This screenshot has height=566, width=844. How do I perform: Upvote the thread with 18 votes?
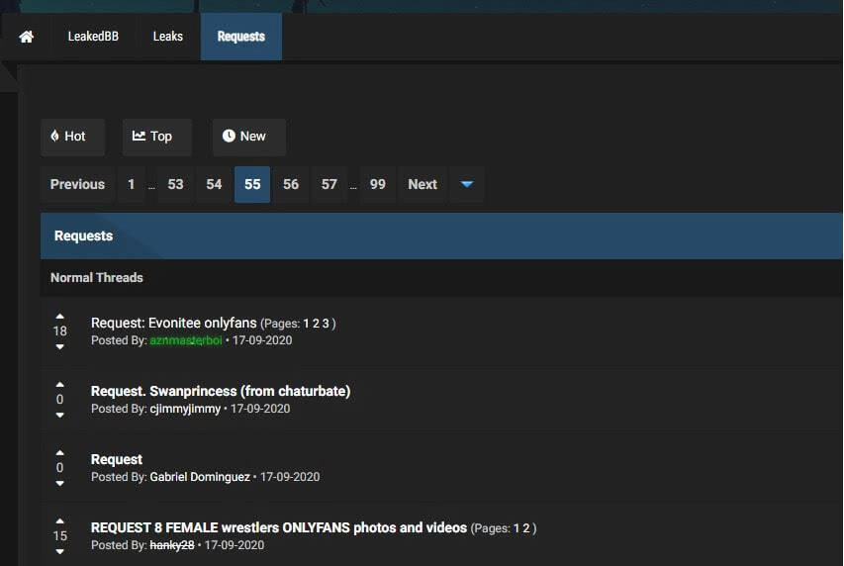pyautogui.click(x=59, y=317)
